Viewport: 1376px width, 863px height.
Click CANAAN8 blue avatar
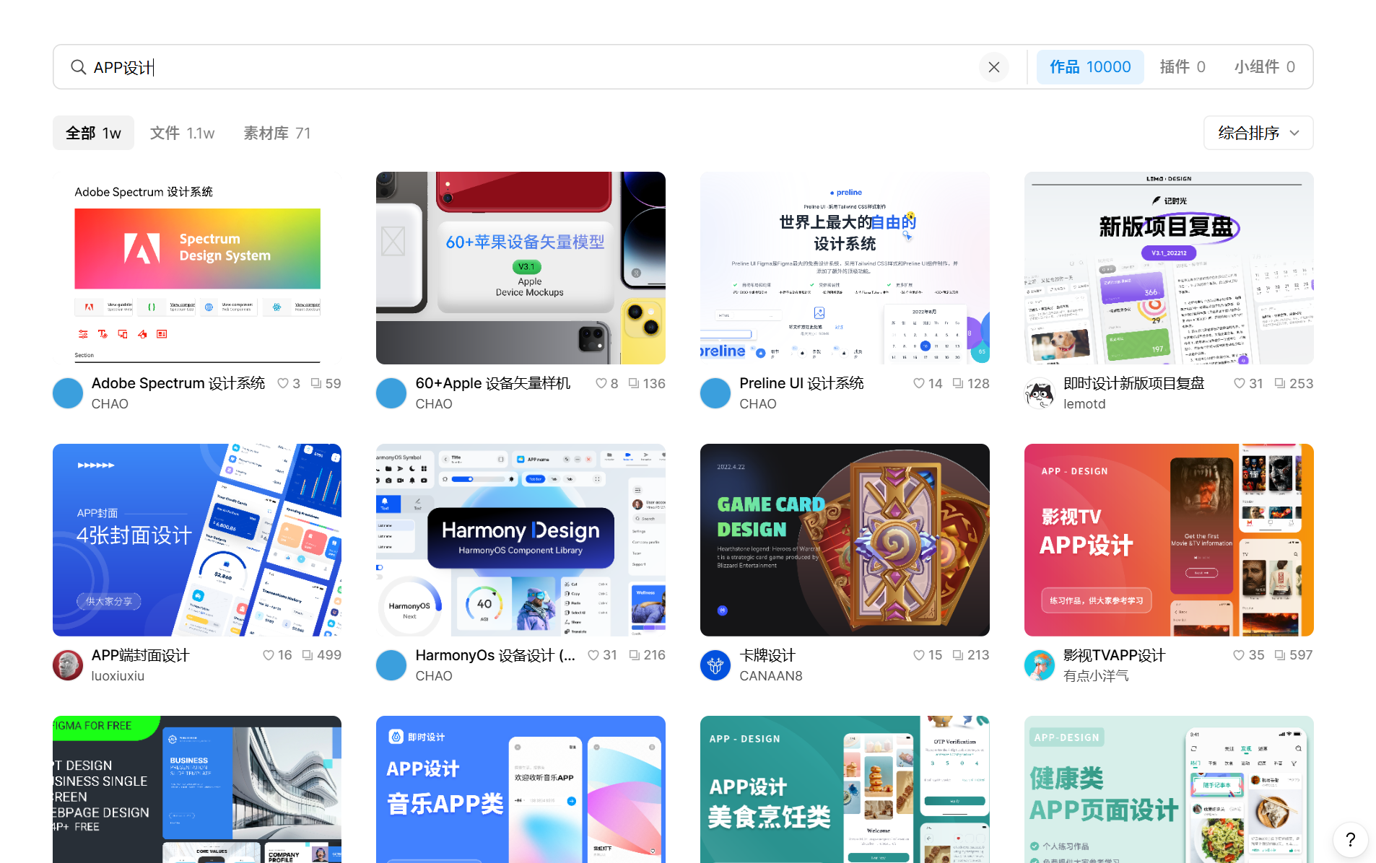(715, 665)
